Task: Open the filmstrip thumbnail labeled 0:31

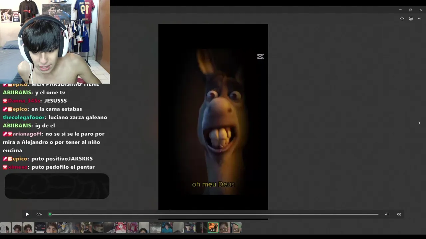Action: pyautogui.click(x=236, y=228)
